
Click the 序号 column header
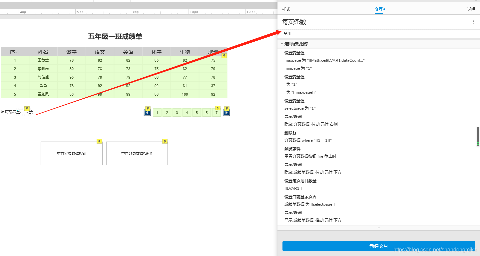pos(15,52)
